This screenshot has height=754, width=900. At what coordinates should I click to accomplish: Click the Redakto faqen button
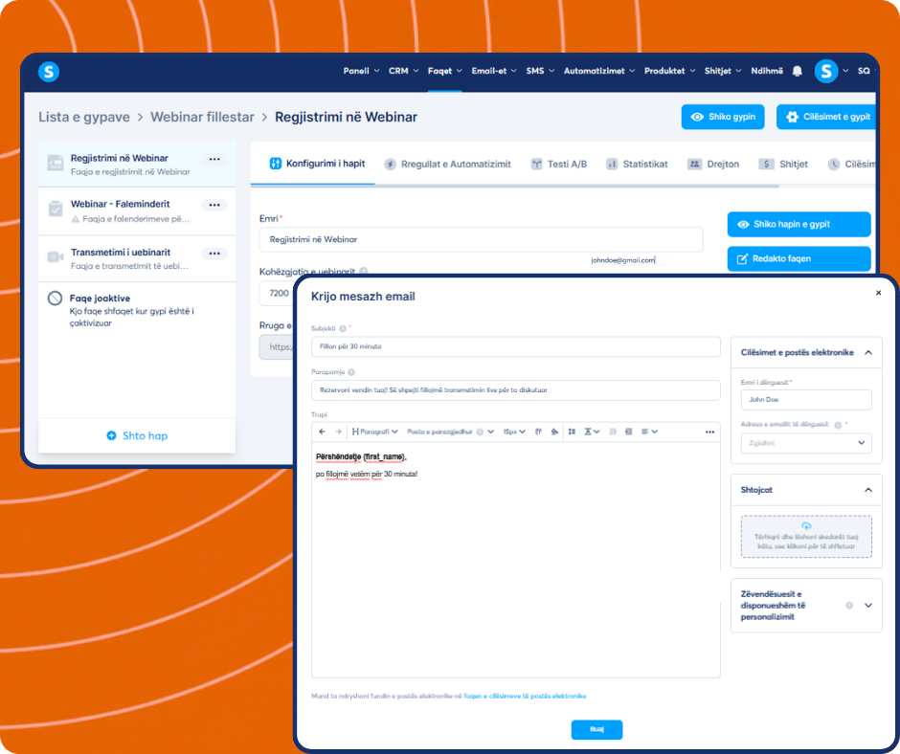click(799, 258)
